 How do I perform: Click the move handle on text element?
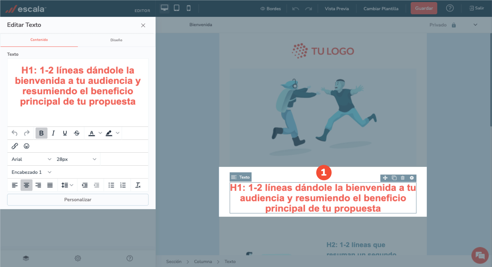coord(385,178)
